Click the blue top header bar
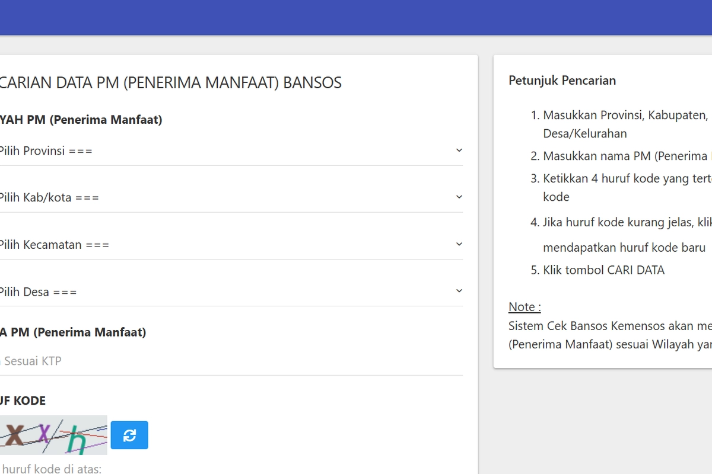 pos(356,17)
